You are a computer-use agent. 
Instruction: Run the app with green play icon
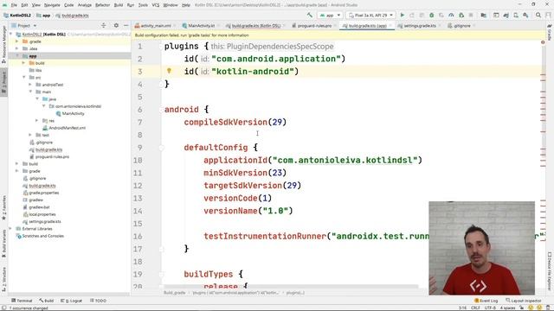click(402, 16)
